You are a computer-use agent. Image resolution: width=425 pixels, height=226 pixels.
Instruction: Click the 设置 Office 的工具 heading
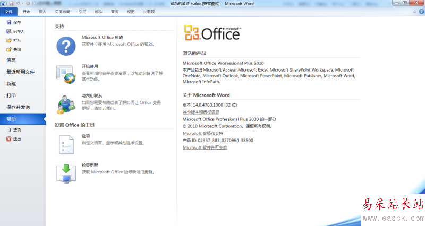(74, 125)
